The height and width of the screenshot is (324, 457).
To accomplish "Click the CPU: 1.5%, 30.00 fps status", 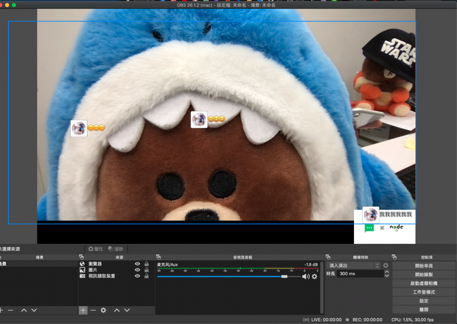I will [x=412, y=320].
